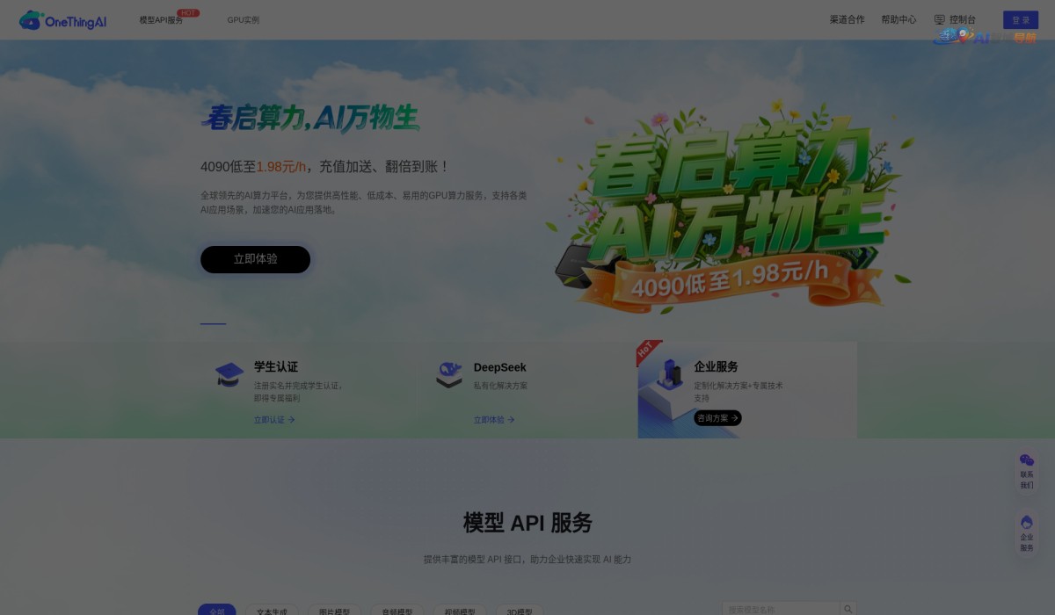This screenshot has width=1055, height=615.
Task: Open the 模型API服务 menu
Action: (161, 19)
